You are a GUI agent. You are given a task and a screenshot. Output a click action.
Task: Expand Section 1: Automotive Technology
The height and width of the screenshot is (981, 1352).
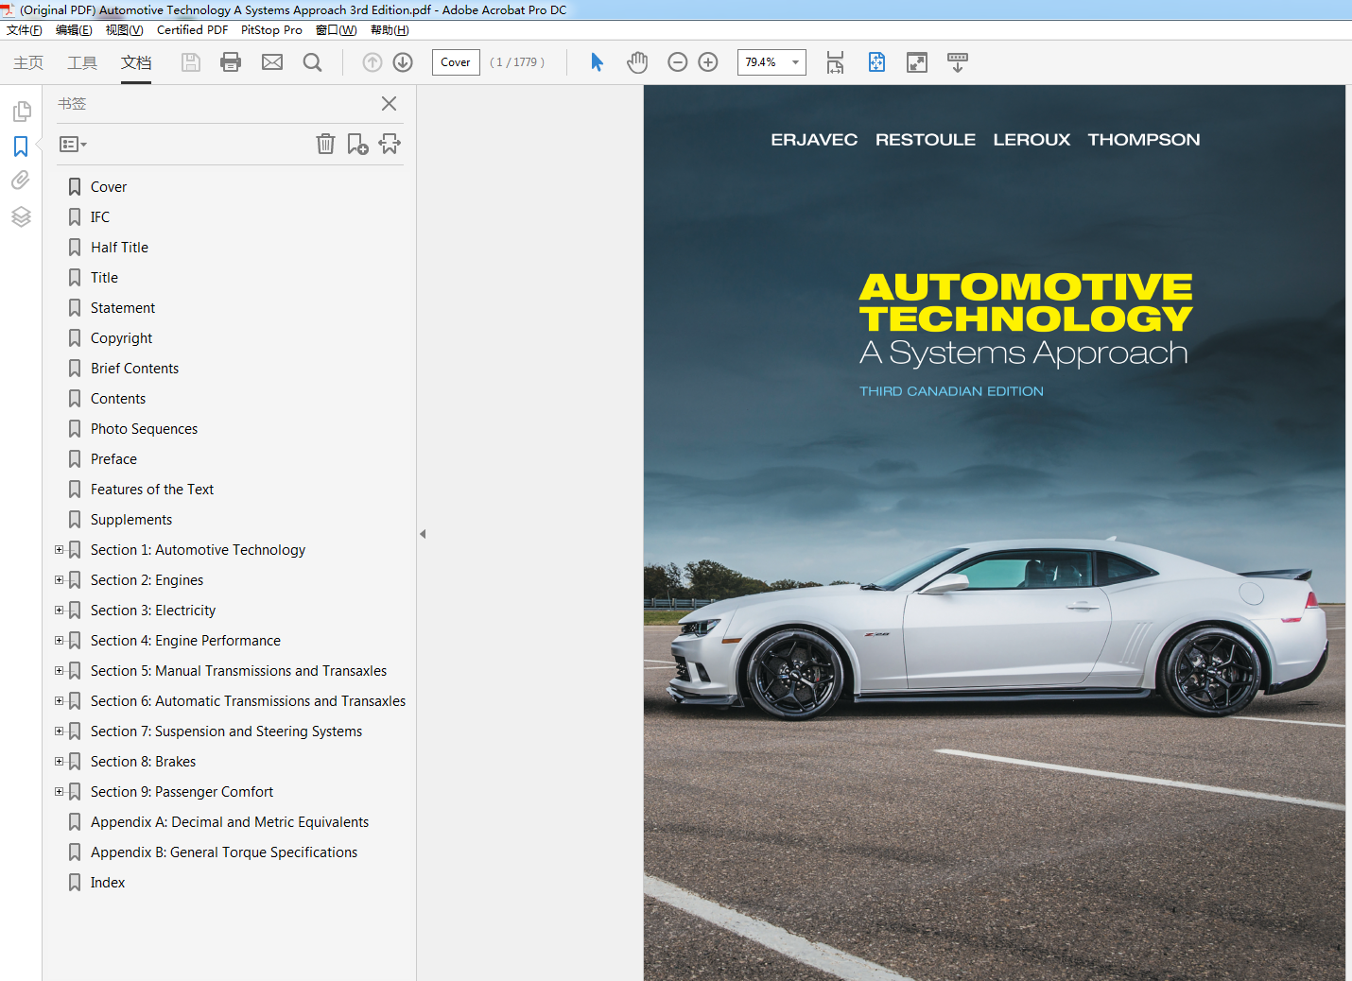(59, 549)
